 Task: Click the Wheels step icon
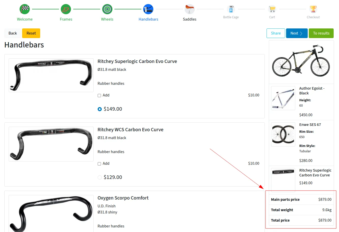click(x=107, y=9)
